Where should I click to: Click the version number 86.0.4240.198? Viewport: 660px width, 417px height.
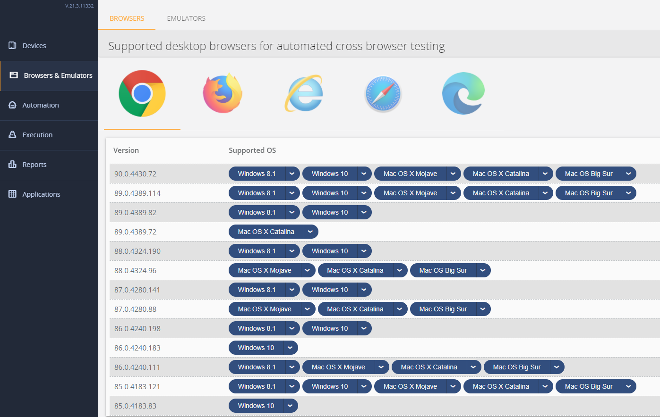point(137,328)
